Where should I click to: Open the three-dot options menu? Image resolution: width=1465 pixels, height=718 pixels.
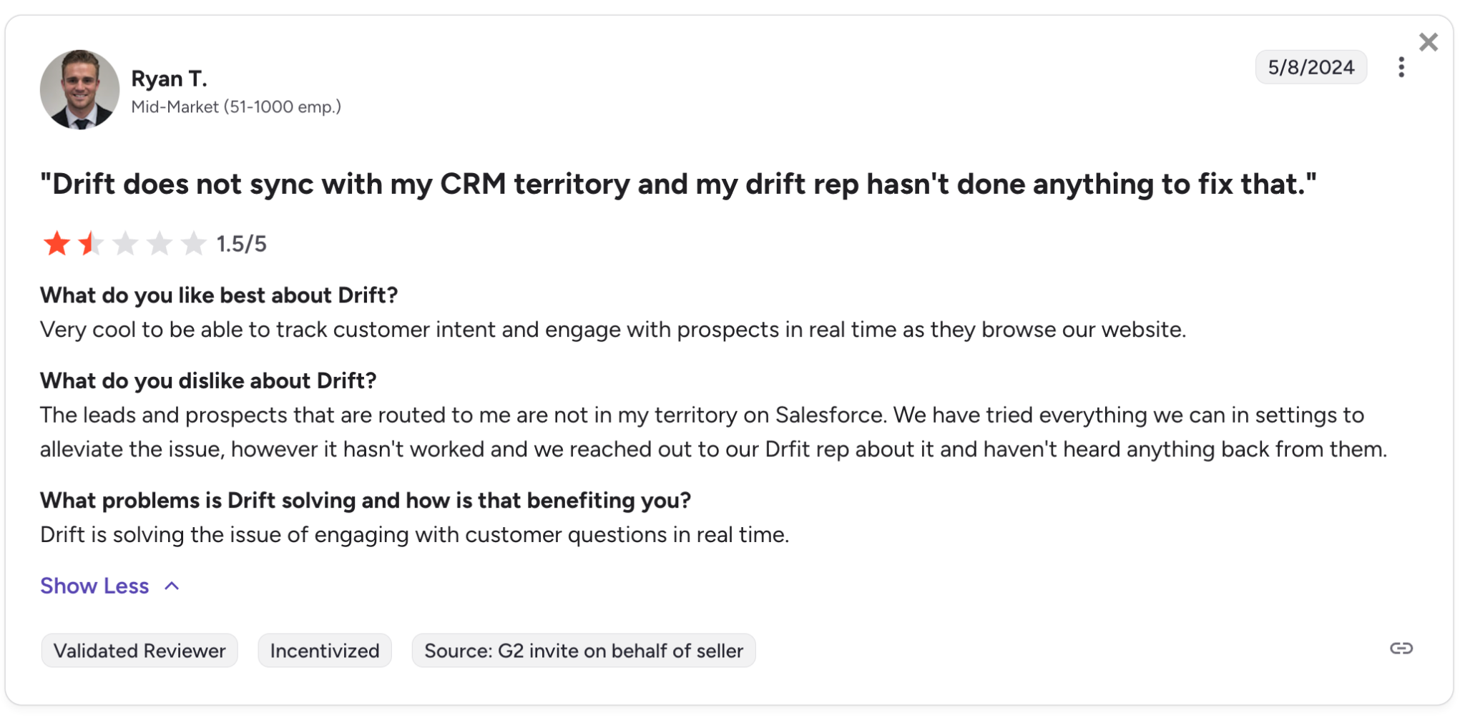1401,67
